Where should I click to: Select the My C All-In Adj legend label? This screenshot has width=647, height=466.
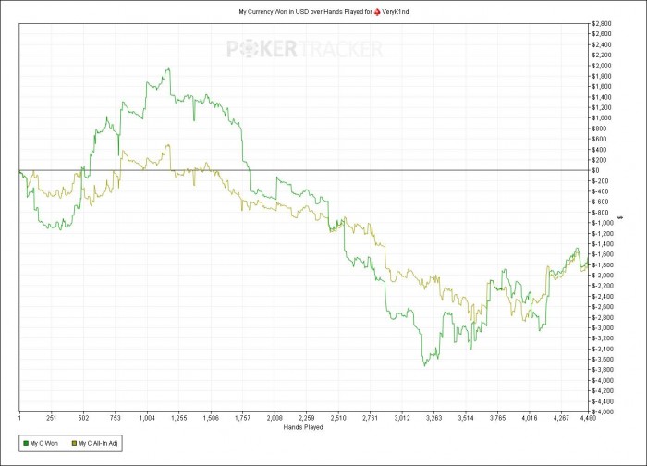[x=98, y=443]
